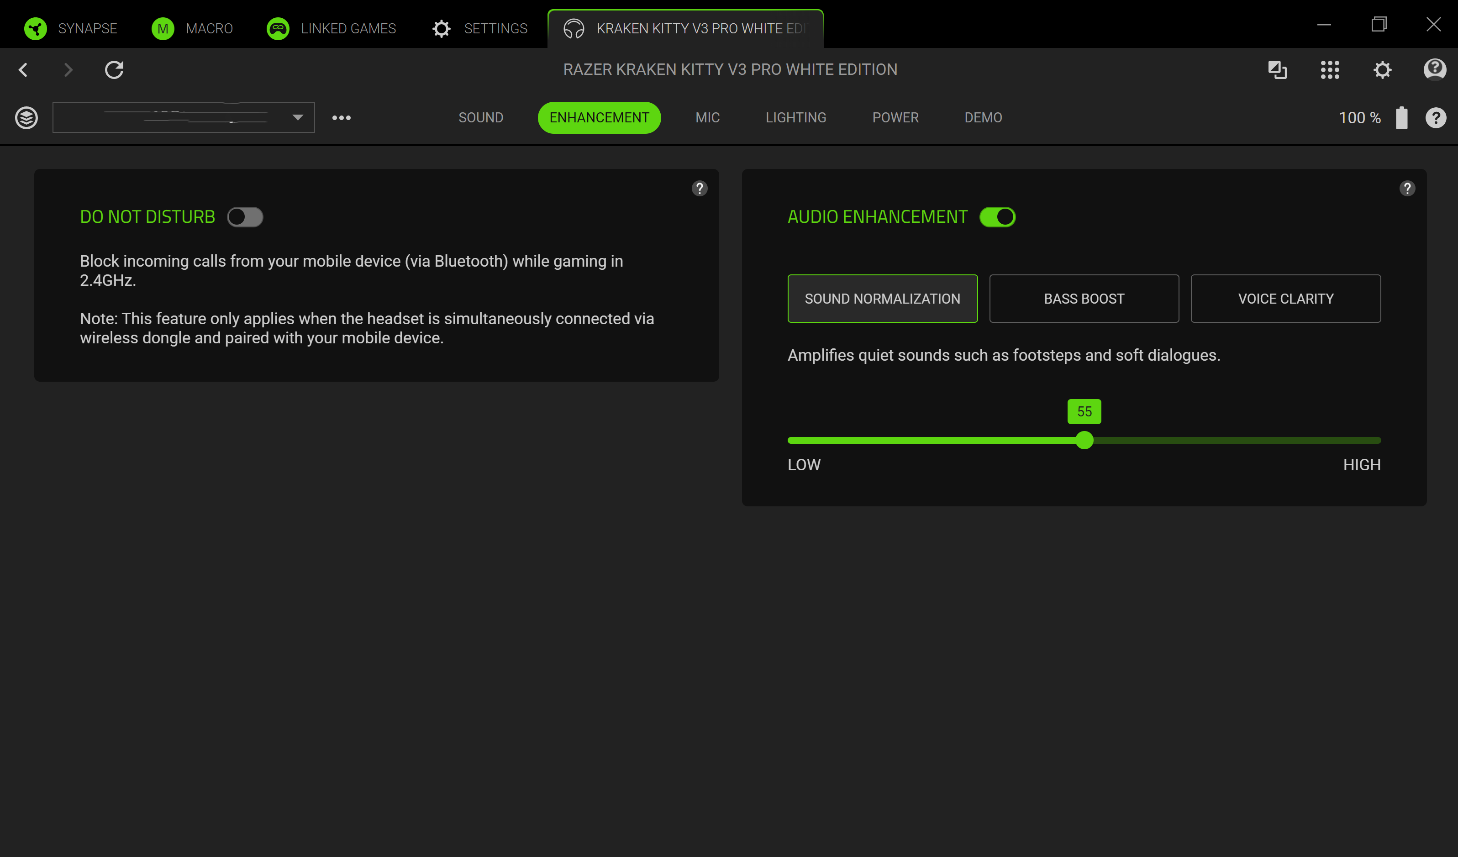Screen dimensions: 1458x857
Task: Enable the Do Not Disturb toggle
Action: pos(245,217)
